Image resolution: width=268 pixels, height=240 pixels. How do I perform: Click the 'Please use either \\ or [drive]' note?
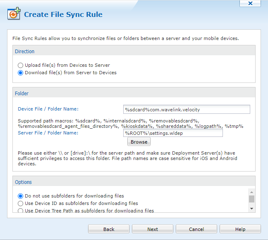[x=127, y=158]
